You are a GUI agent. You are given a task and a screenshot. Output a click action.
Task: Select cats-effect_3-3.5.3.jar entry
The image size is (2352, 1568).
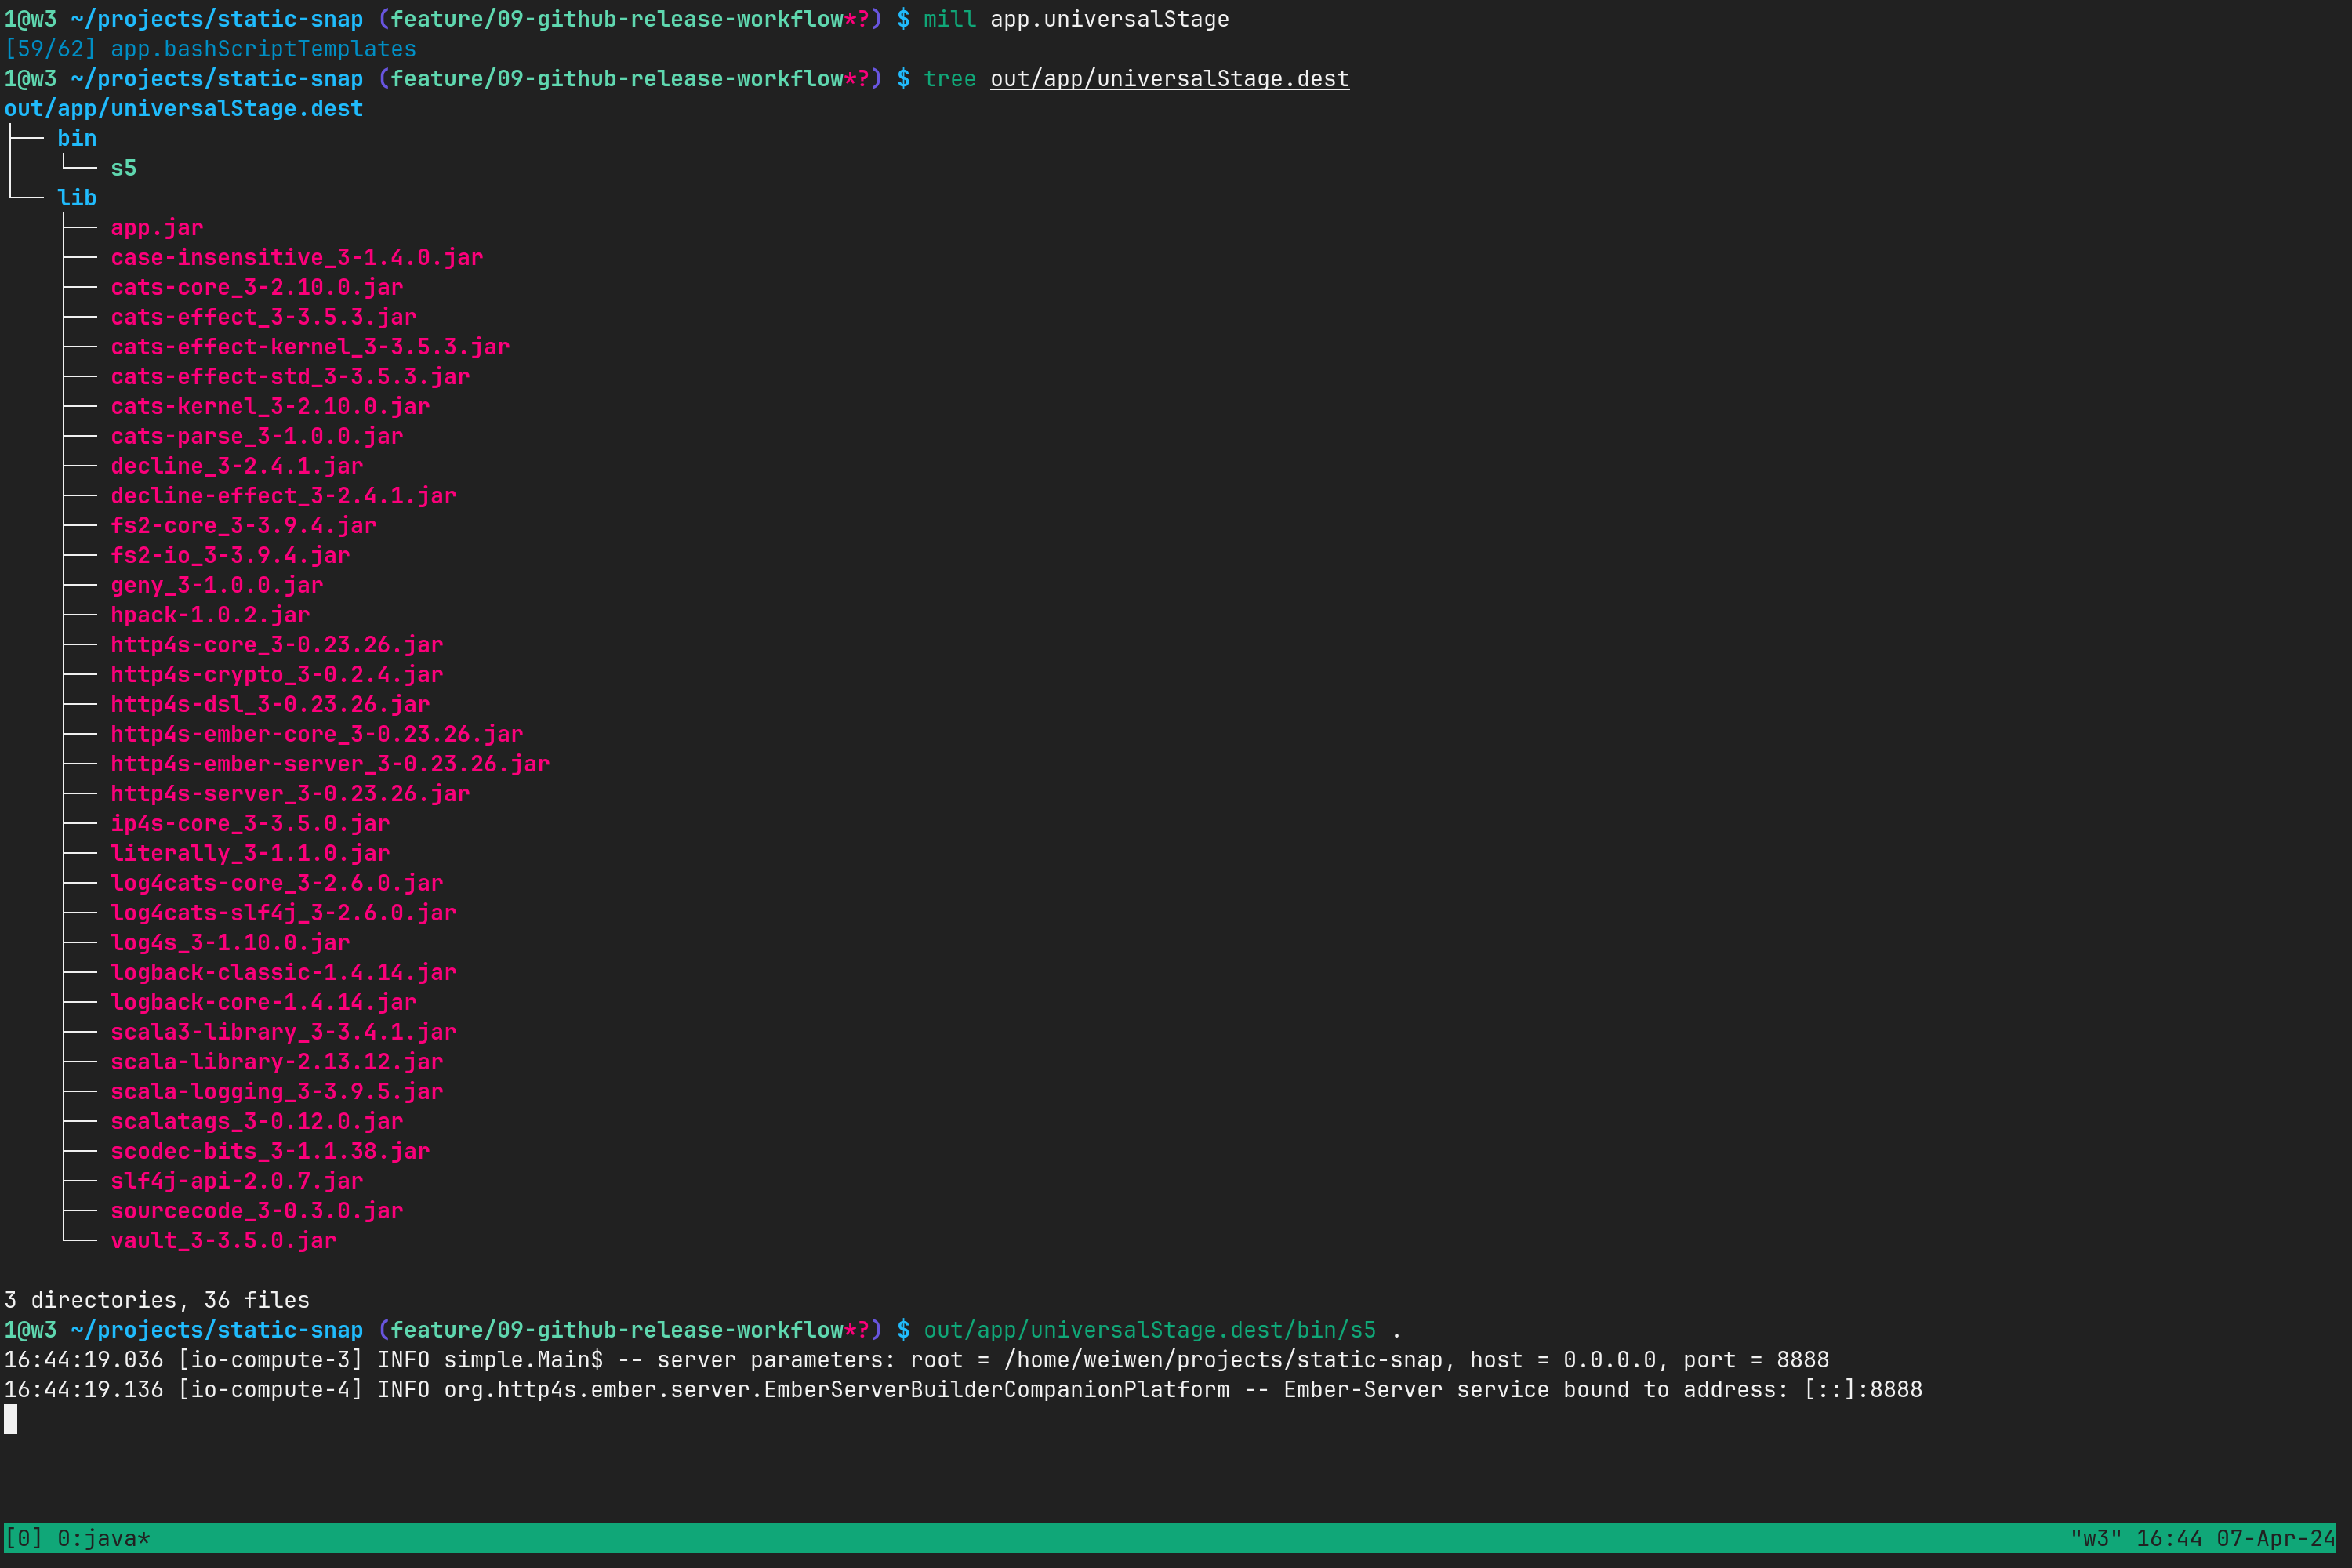[x=264, y=317]
